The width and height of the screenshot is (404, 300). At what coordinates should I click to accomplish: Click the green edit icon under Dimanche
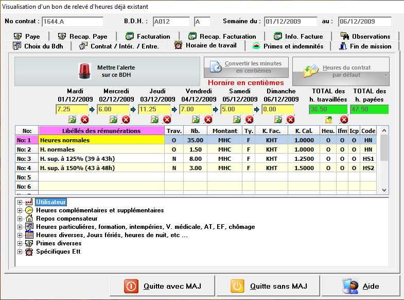(x=278, y=120)
